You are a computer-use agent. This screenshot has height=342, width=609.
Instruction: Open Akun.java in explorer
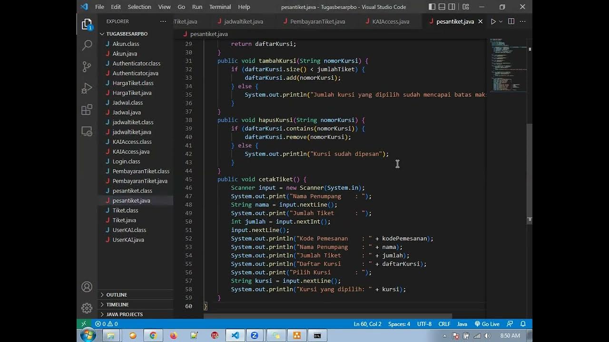[x=125, y=54]
